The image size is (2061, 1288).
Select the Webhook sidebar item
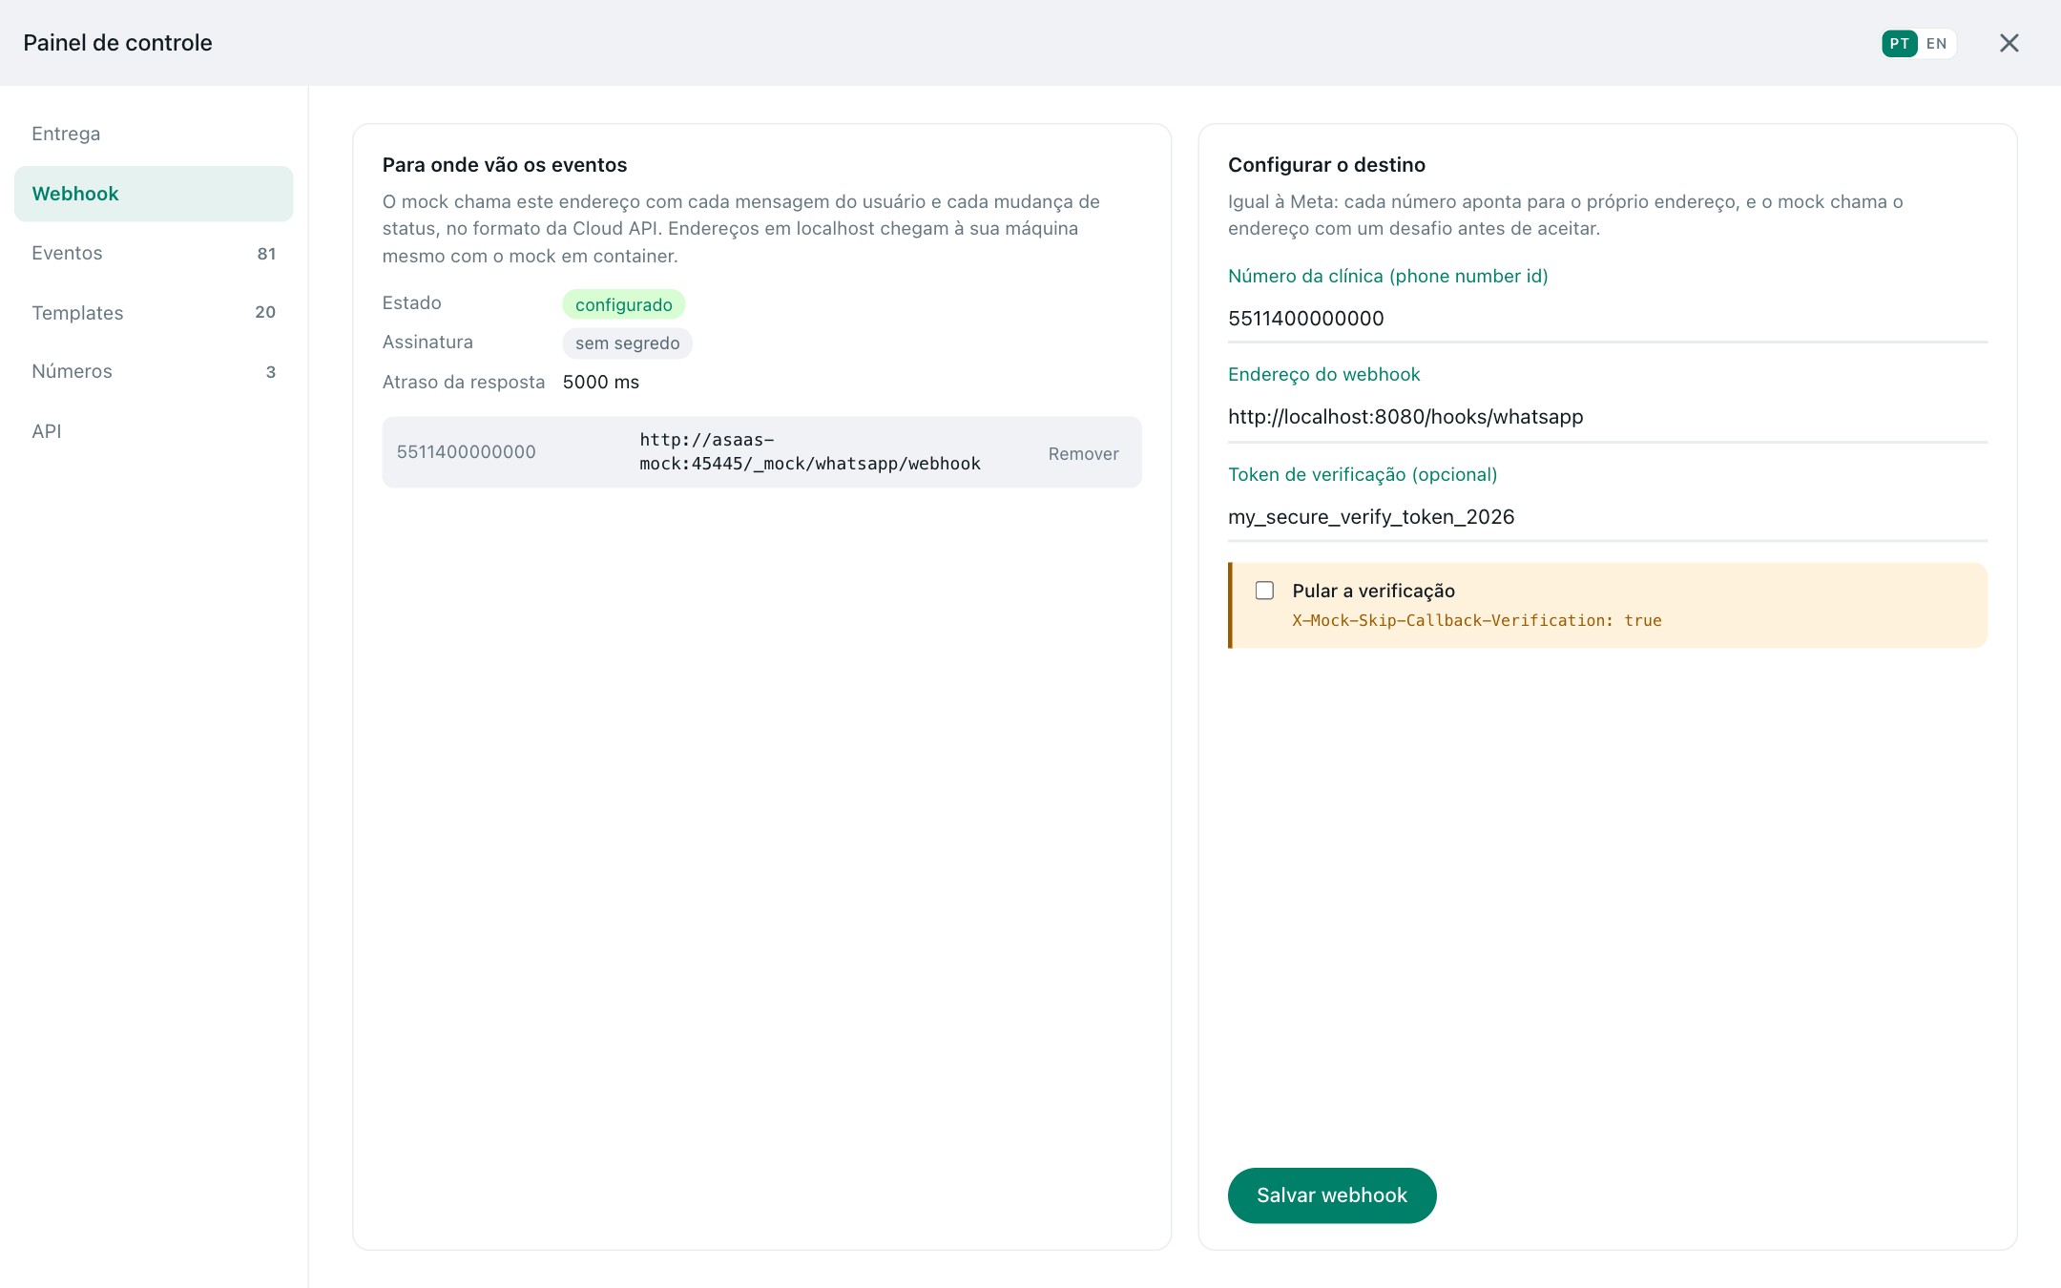pos(154,194)
